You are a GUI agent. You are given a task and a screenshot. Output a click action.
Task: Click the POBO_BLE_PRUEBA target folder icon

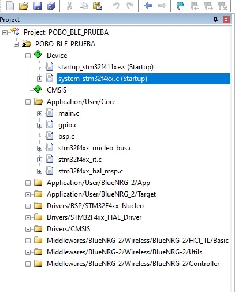[x=27, y=44]
